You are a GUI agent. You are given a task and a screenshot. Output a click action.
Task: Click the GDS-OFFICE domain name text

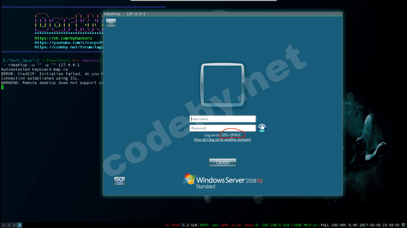click(x=231, y=135)
